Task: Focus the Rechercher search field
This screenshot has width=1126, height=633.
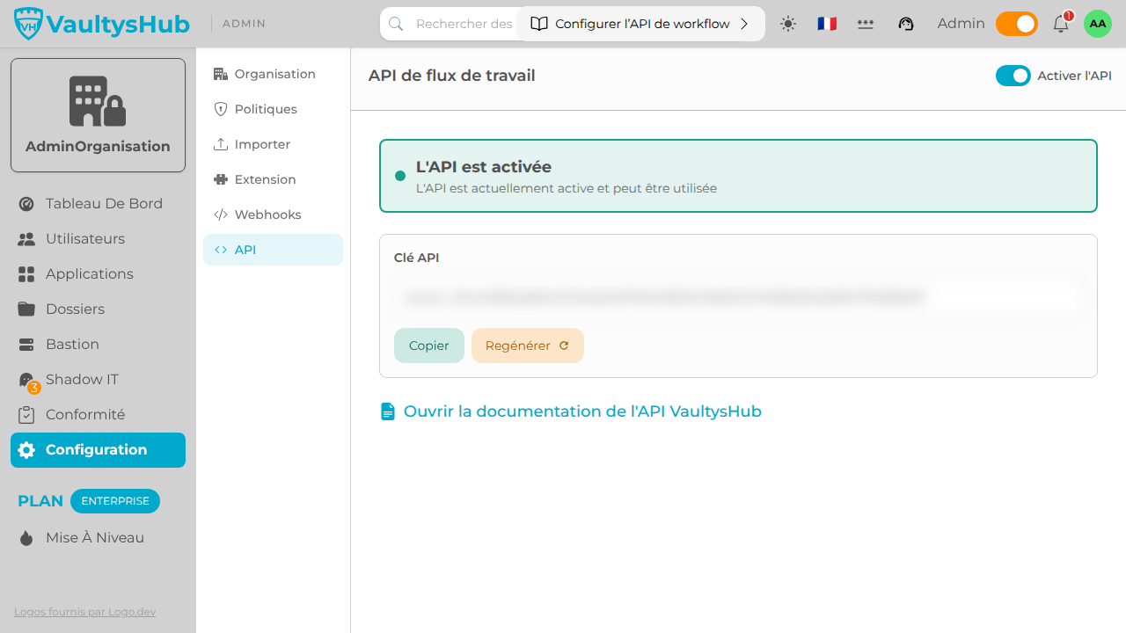Action: [464, 24]
